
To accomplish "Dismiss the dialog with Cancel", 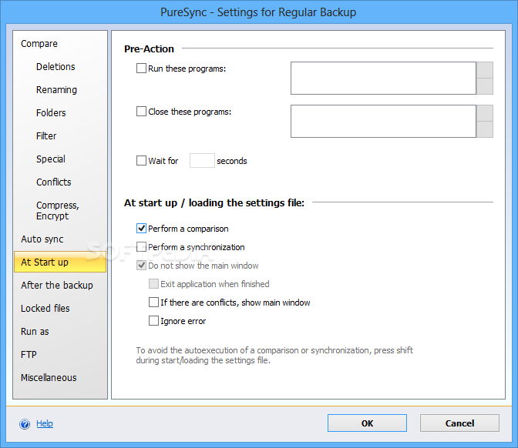I will click(x=459, y=423).
